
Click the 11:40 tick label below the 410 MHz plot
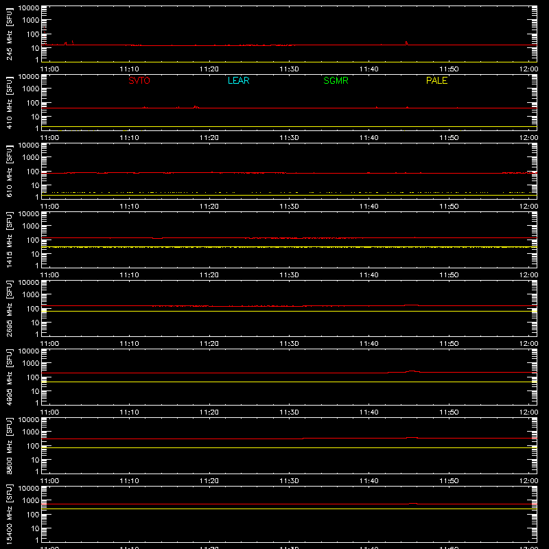[369, 138]
